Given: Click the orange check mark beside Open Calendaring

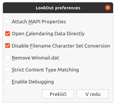Looking at the screenshot, I should coord(8,34).
